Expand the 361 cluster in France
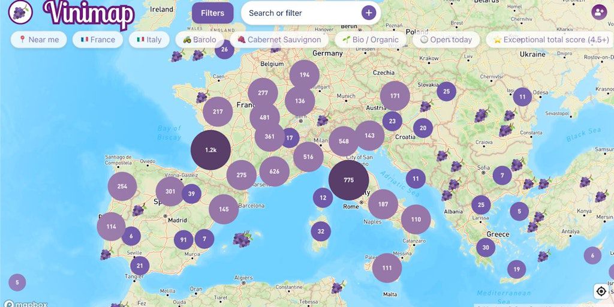Image resolution: width=614 pixels, height=307 pixels. [x=269, y=137]
